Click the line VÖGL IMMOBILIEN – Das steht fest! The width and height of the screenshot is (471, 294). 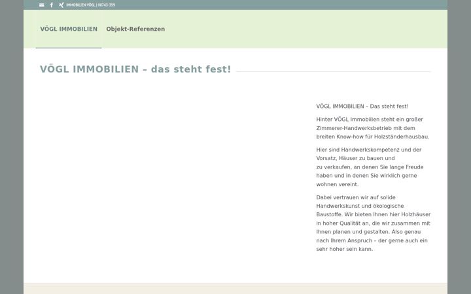[362, 106]
